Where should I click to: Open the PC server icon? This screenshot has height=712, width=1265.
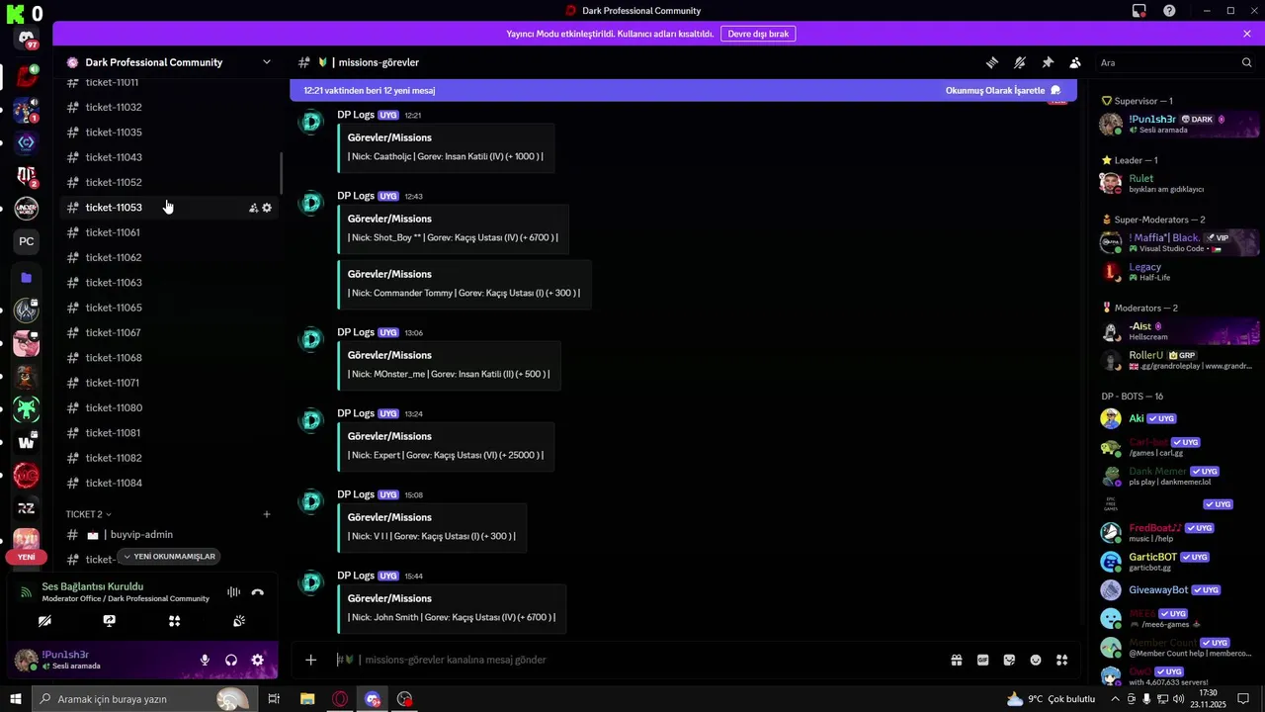[x=27, y=241]
